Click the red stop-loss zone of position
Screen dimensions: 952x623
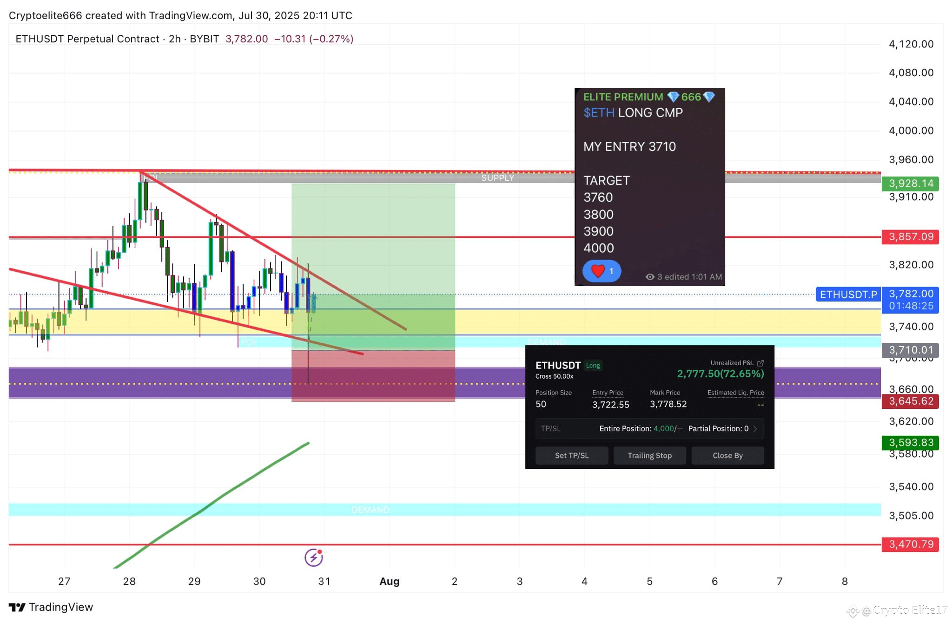click(373, 375)
